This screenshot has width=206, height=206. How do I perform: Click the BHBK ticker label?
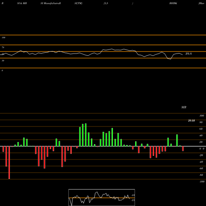[173, 3]
